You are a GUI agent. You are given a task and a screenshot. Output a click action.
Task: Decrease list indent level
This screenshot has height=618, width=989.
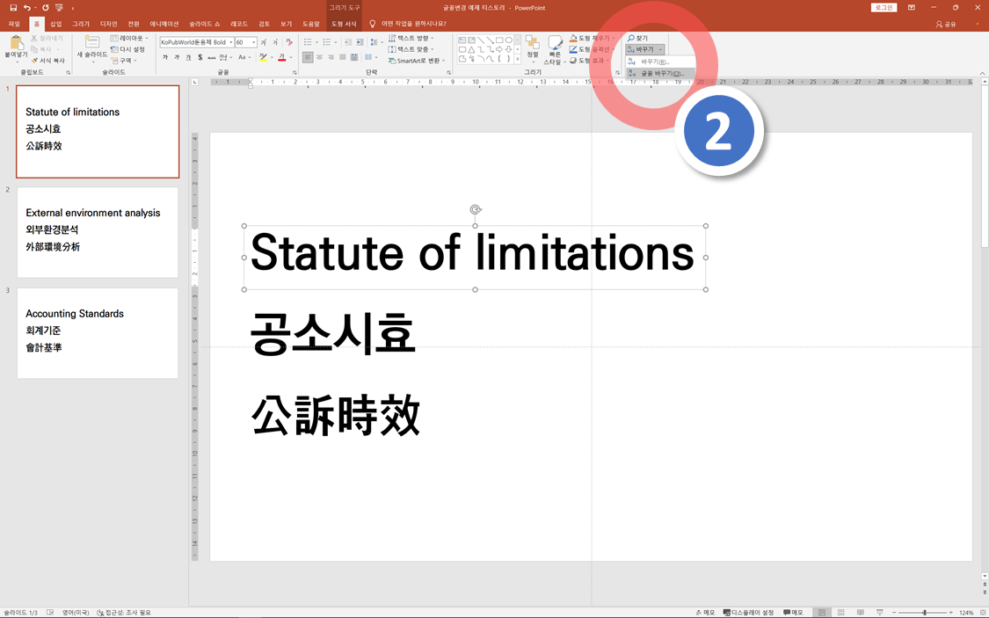tap(347, 42)
